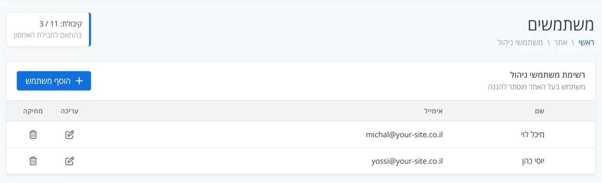Delete user yossi@your-site.co.il with the trash icon

pyautogui.click(x=33, y=161)
